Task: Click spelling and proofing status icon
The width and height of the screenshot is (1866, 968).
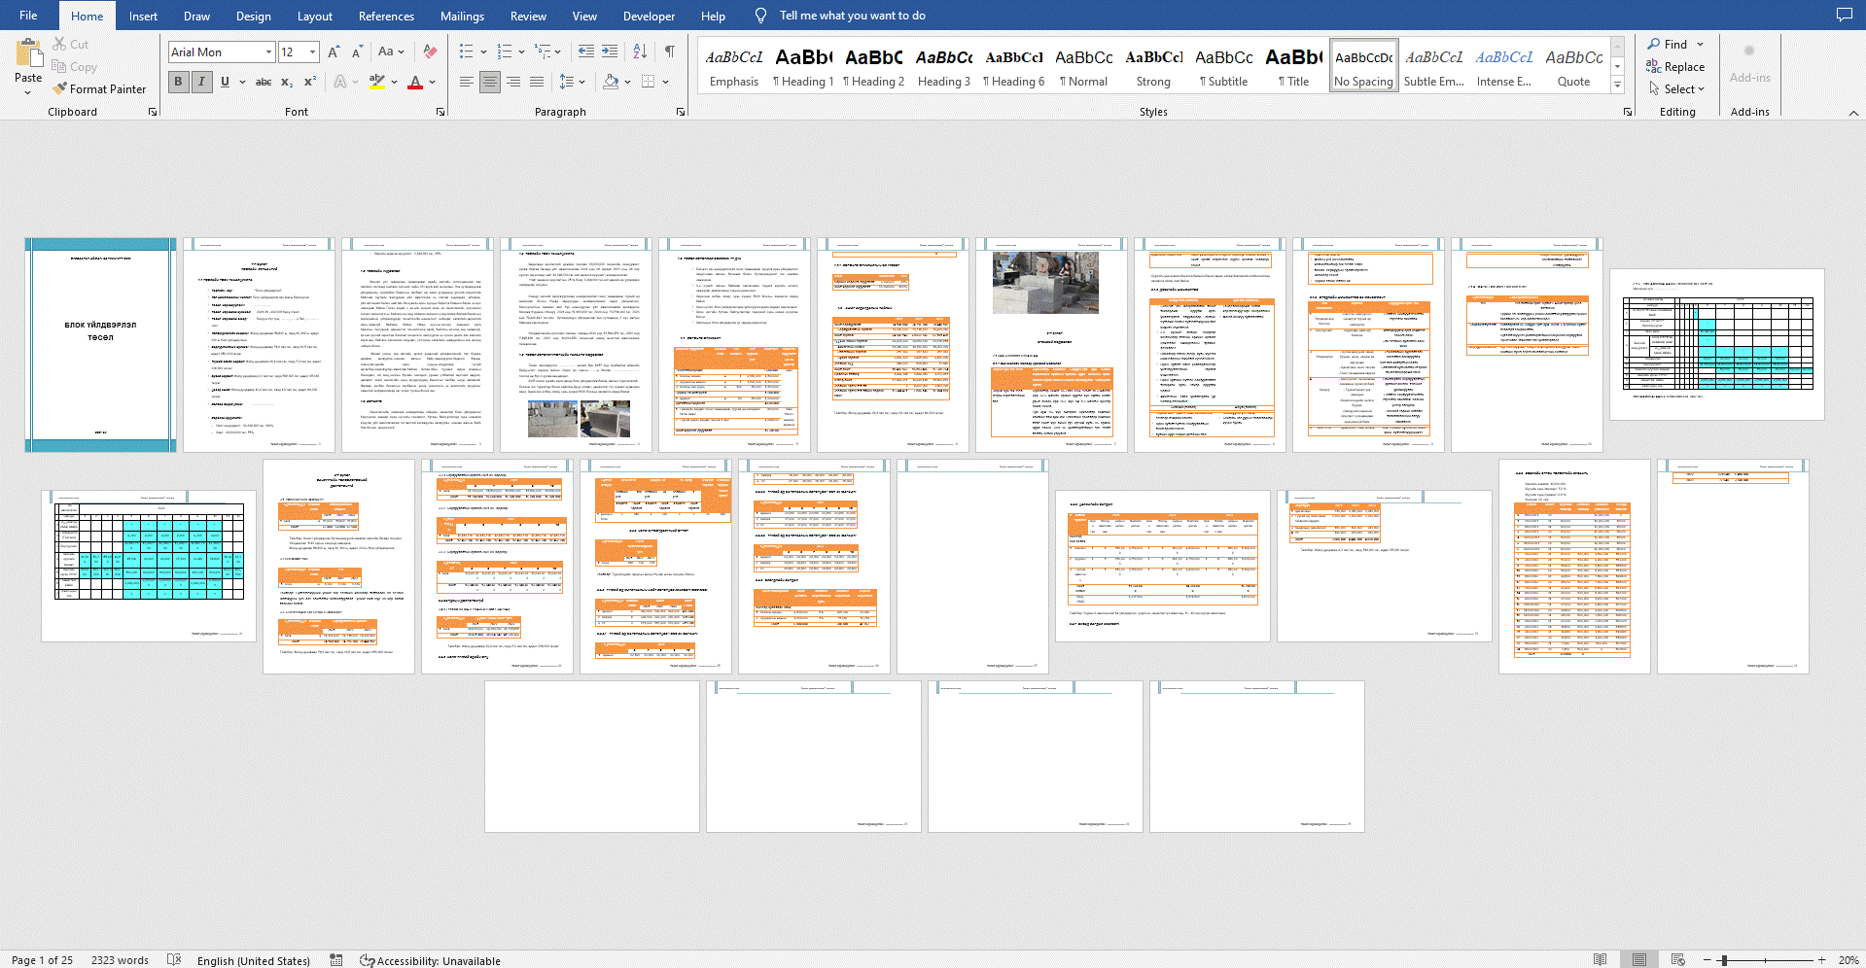Action: coord(174,960)
